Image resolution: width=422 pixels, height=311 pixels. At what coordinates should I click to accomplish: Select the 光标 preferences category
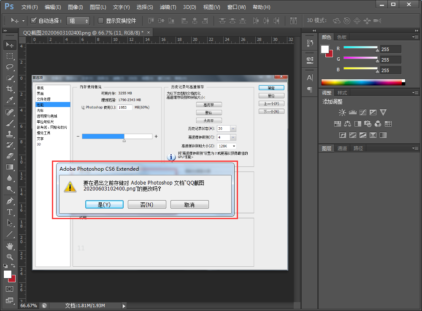click(x=41, y=110)
